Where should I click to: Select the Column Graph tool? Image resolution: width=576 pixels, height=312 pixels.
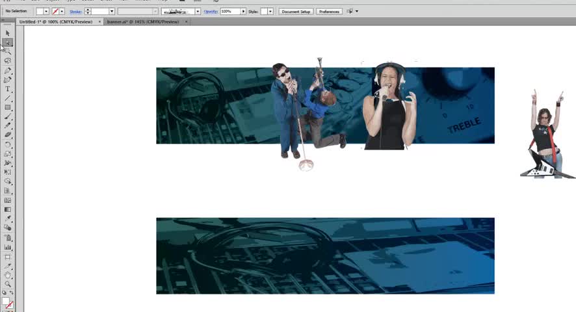[8, 247]
